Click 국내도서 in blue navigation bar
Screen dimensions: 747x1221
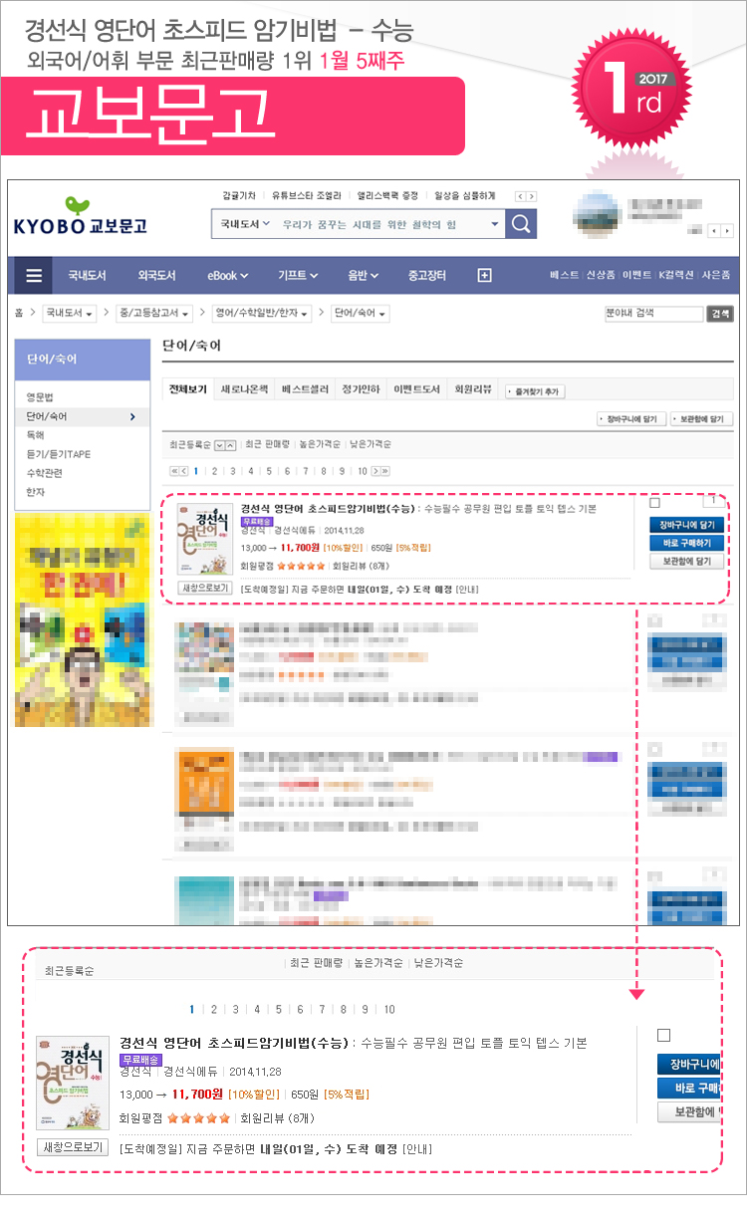(x=87, y=276)
